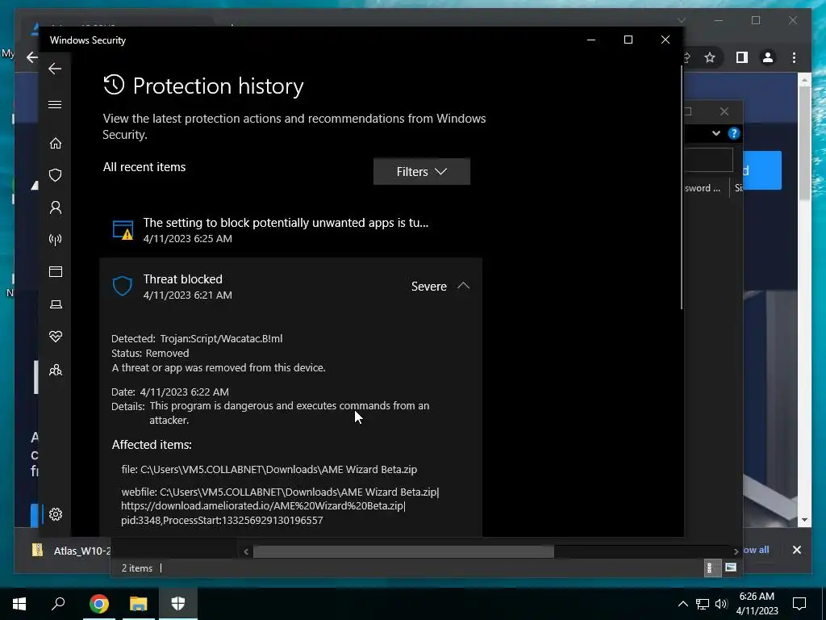Open Family options icon in sidebar
Screen dimensions: 826x620
(56, 370)
